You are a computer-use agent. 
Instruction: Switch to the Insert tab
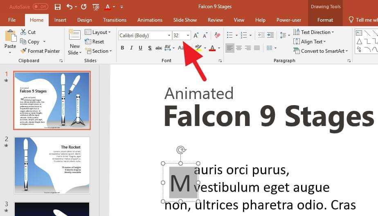click(60, 20)
